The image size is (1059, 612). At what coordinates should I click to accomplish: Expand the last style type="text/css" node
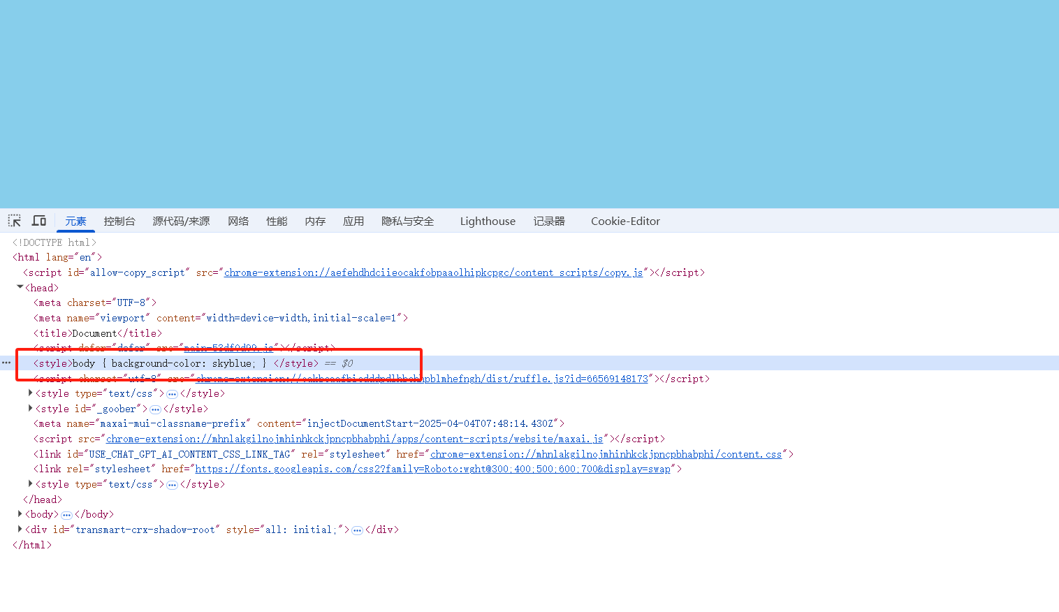pos(31,484)
